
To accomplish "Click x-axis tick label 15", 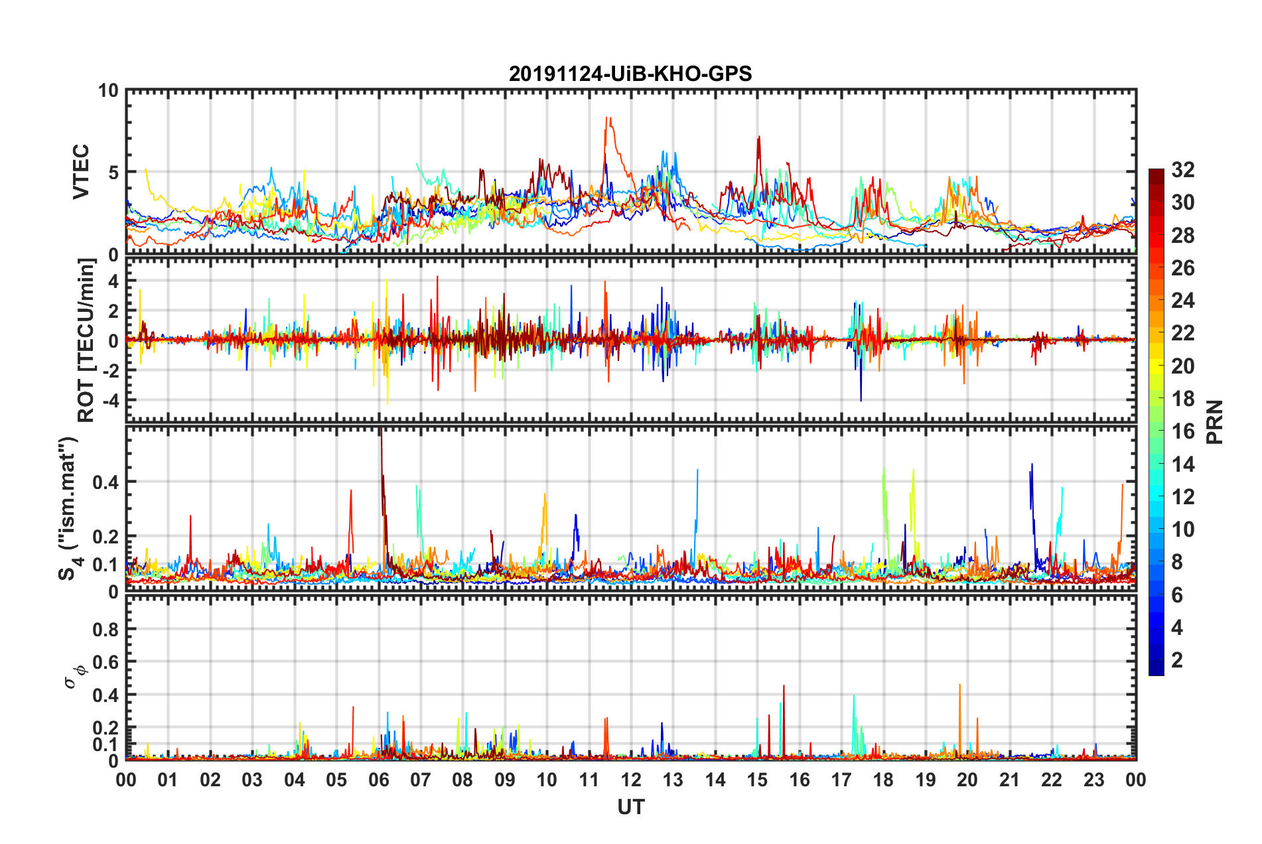I will tap(757, 780).
